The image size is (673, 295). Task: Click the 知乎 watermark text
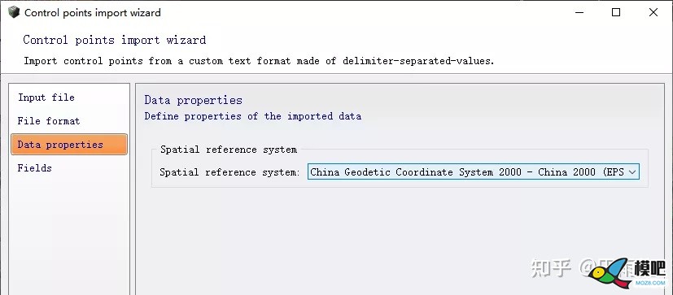point(551,269)
